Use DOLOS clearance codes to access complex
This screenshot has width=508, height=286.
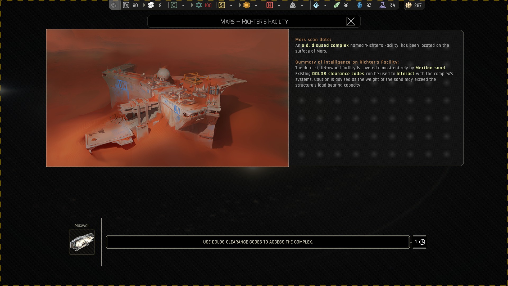point(258,242)
